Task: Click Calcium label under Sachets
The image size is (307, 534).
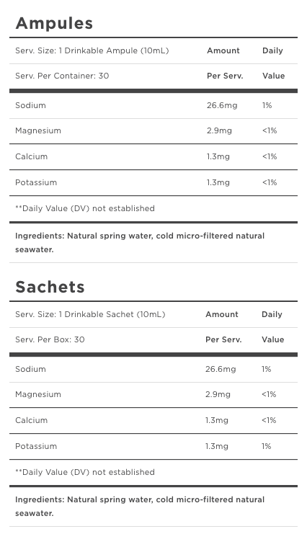Action: [x=31, y=420]
